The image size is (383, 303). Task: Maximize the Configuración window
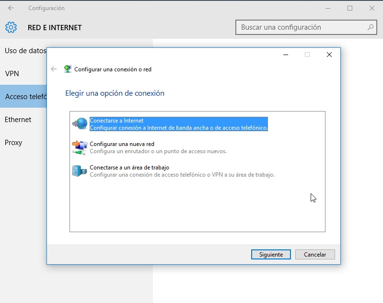[350, 8]
